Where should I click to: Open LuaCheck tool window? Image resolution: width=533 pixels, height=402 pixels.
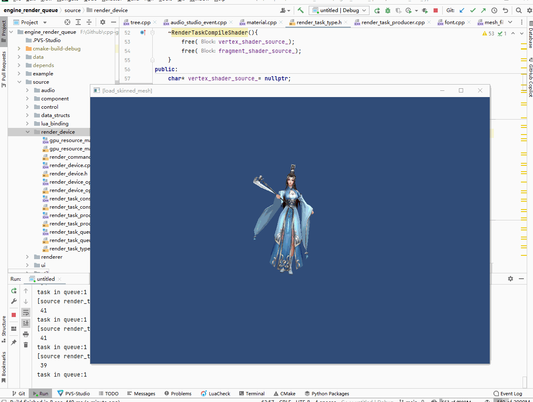(216, 394)
